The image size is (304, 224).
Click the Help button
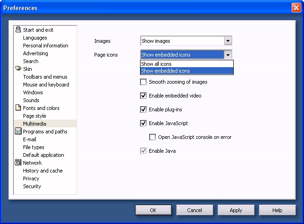click(277, 210)
